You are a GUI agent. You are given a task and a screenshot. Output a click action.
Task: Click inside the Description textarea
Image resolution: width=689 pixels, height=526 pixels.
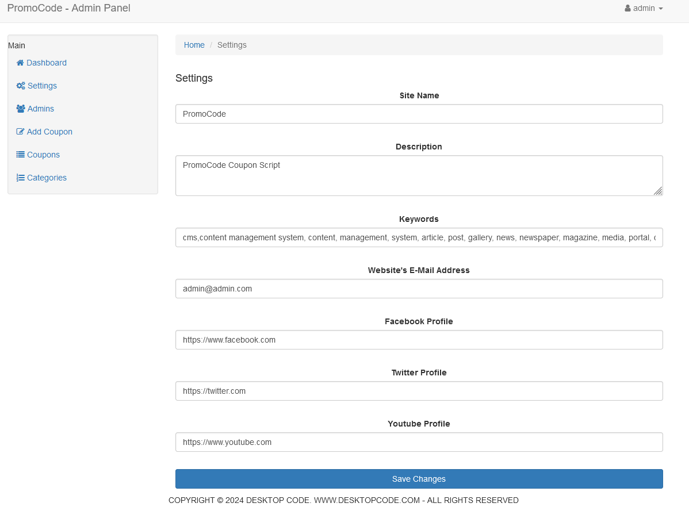(x=419, y=175)
